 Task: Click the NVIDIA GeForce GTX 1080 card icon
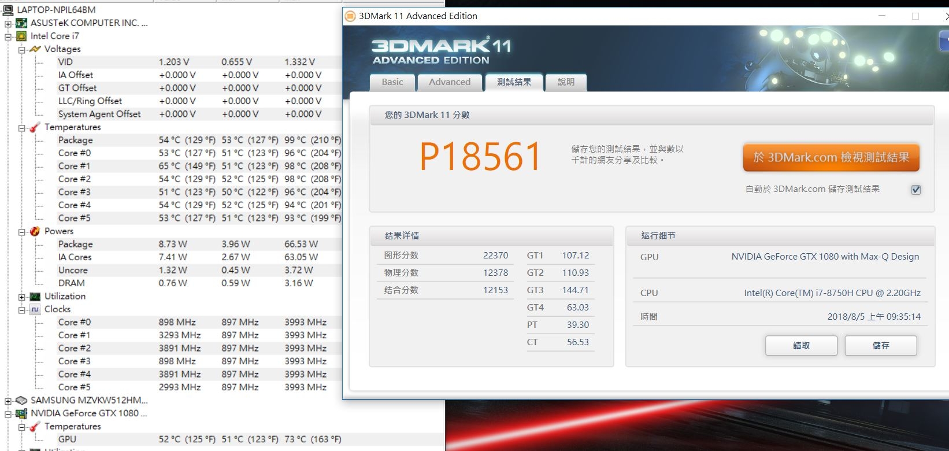pyautogui.click(x=21, y=413)
